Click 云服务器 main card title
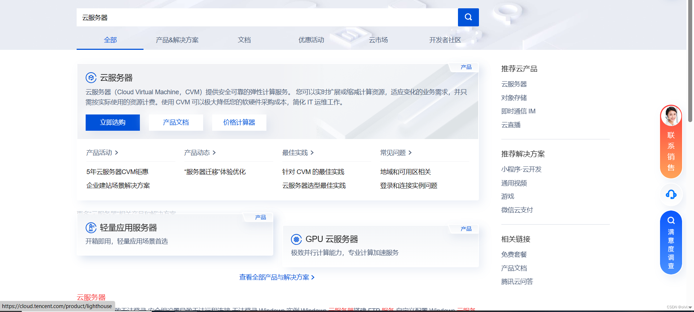694x312 pixels. [116, 78]
